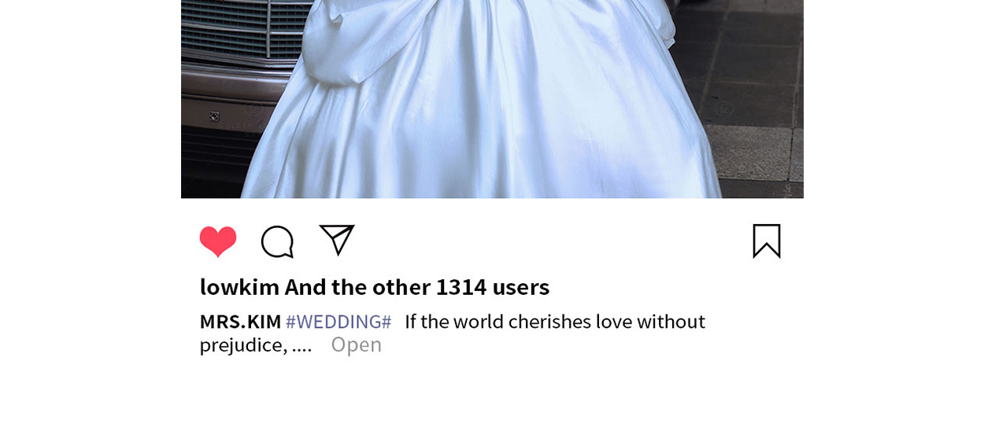
Task: Click the small watermark logo near car grille
Action: click(213, 116)
